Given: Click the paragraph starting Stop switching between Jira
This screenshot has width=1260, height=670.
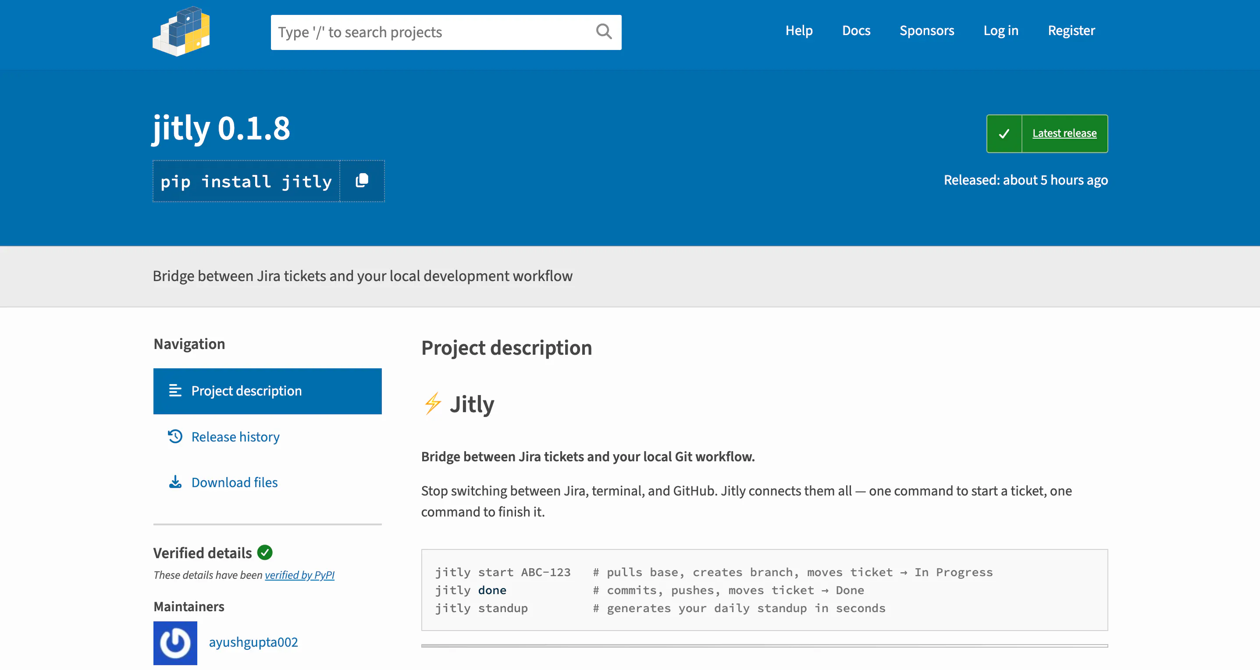Looking at the screenshot, I should (747, 501).
